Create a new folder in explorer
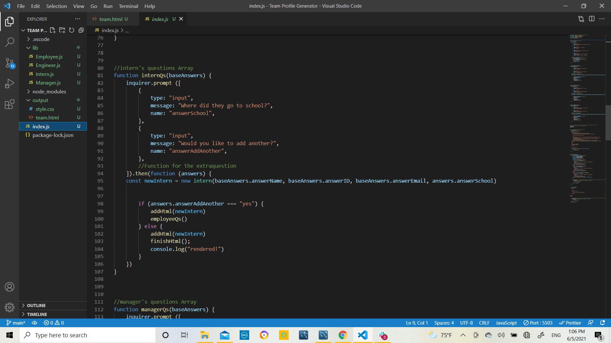This screenshot has width=611, height=343. 62,30
